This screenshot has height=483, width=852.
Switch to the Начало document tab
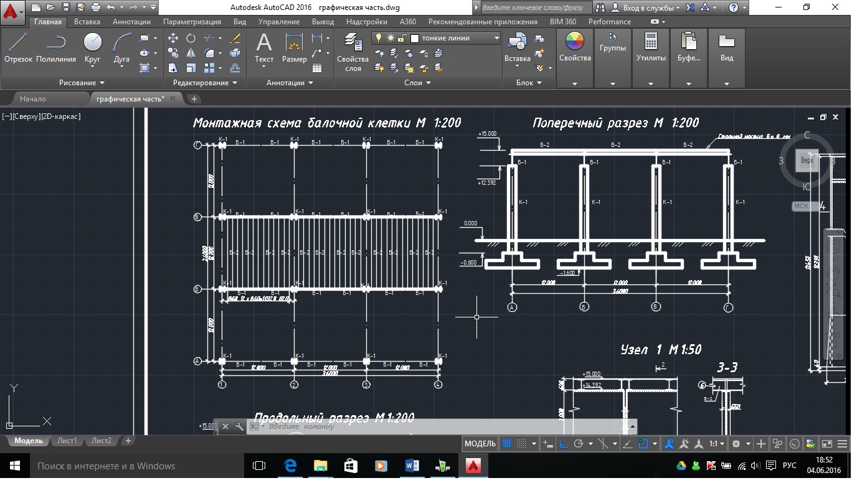pyautogui.click(x=33, y=98)
